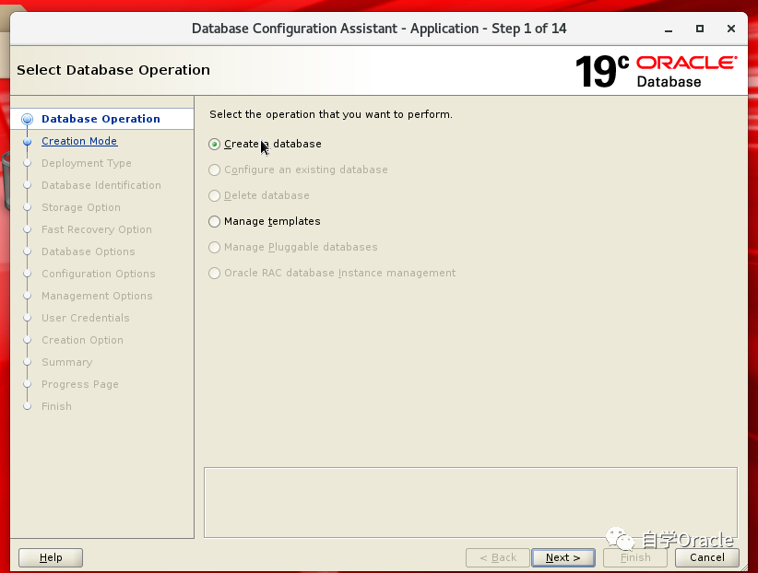Close the Database Configuration Assistant window
The height and width of the screenshot is (573, 758).
[731, 29]
